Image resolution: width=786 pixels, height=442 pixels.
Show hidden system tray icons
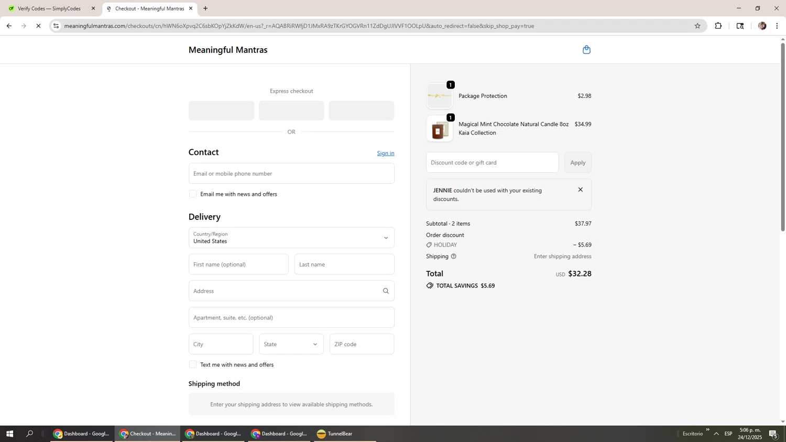[716, 434]
